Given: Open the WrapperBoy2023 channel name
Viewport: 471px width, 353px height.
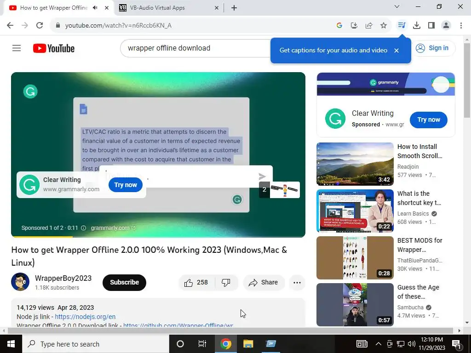Looking at the screenshot, I should 63,278.
